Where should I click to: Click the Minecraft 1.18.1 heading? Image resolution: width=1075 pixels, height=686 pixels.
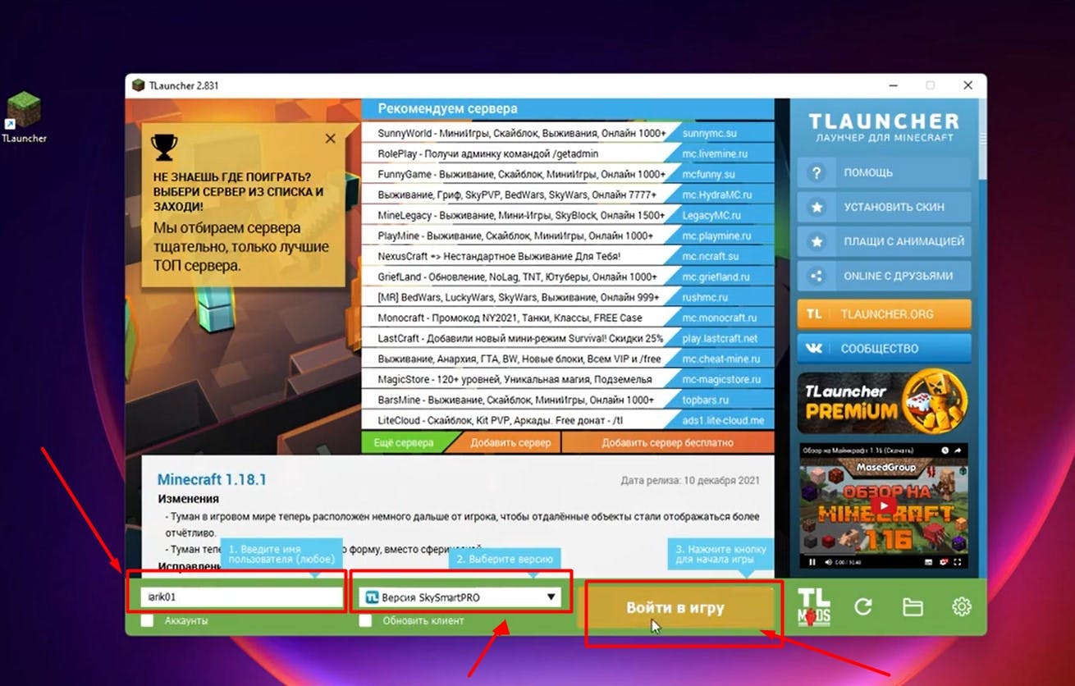tap(212, 480)
